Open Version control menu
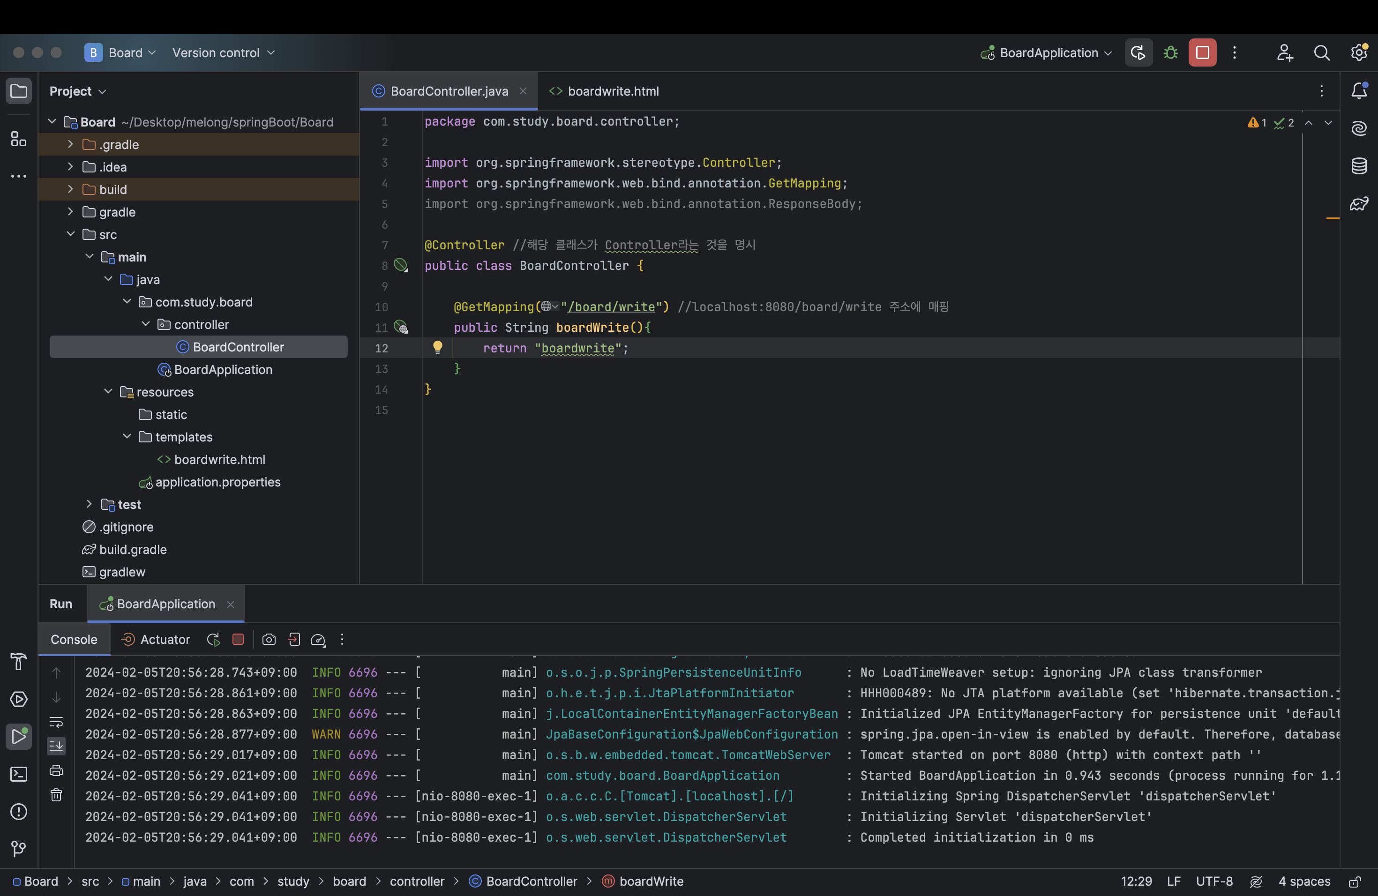 (222, 52)
